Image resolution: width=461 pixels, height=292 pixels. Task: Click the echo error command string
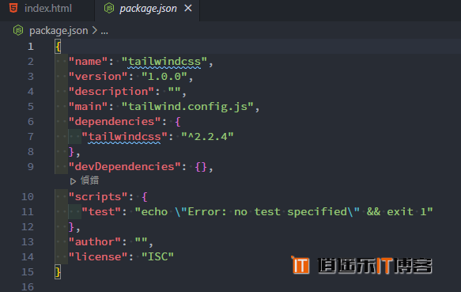(284, 211)
